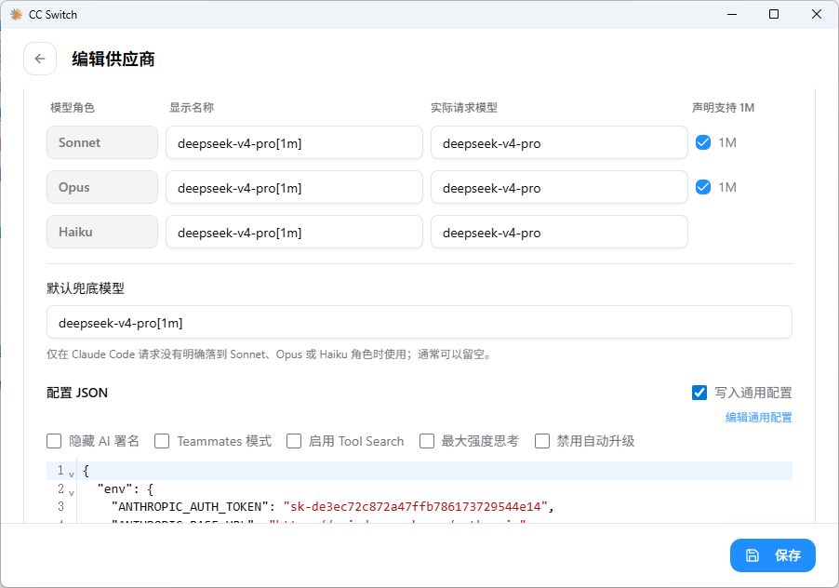Click the 模型角色 column header
Viewport: 839px width, 588px height.
point(73,108)
